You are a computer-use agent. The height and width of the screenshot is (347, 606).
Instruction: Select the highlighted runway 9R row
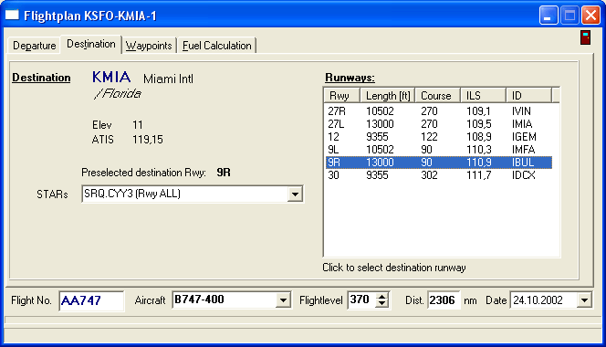click(439, 163)
